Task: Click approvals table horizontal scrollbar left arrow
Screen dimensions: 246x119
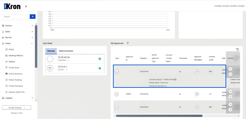Action: click(115, 116)
